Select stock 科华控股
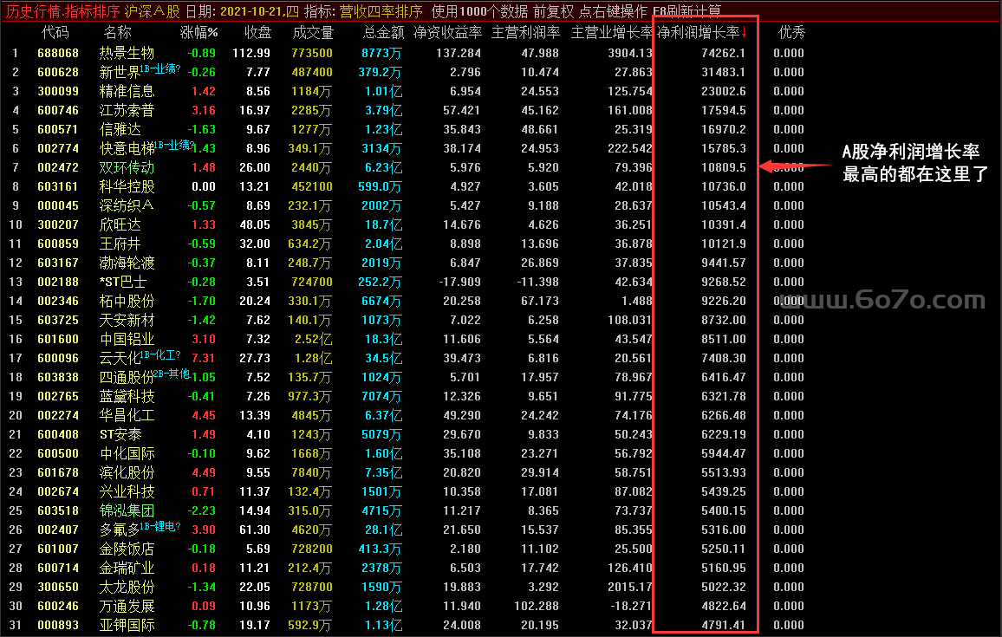This screenshot has height=637, width=1002. 127,186
